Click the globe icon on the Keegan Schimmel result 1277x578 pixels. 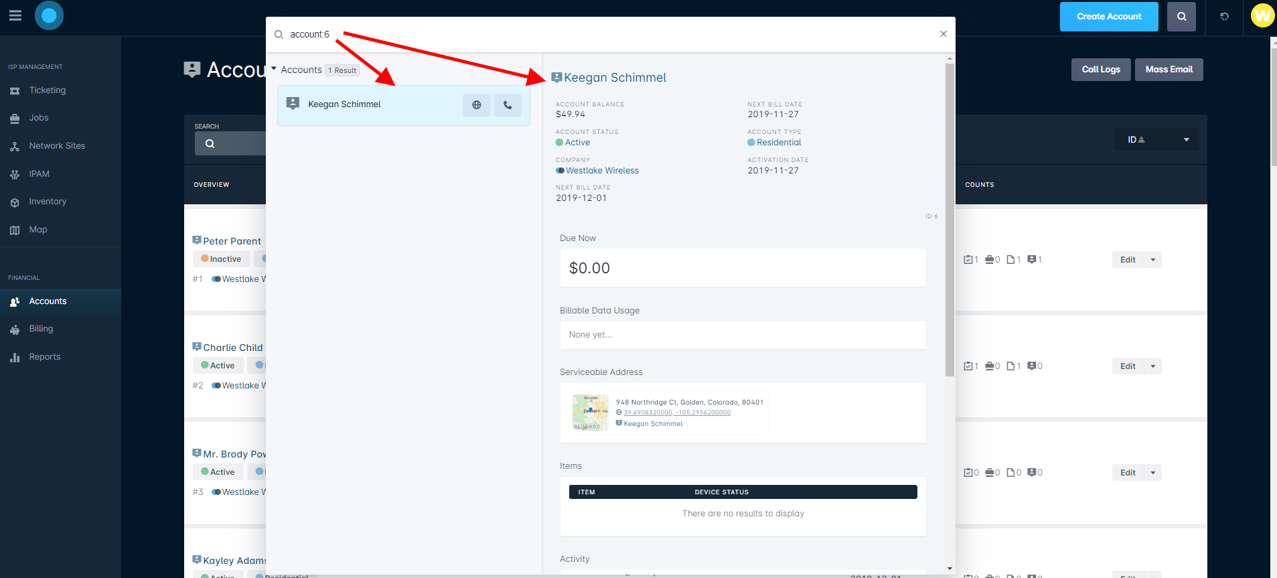(477, 105)
